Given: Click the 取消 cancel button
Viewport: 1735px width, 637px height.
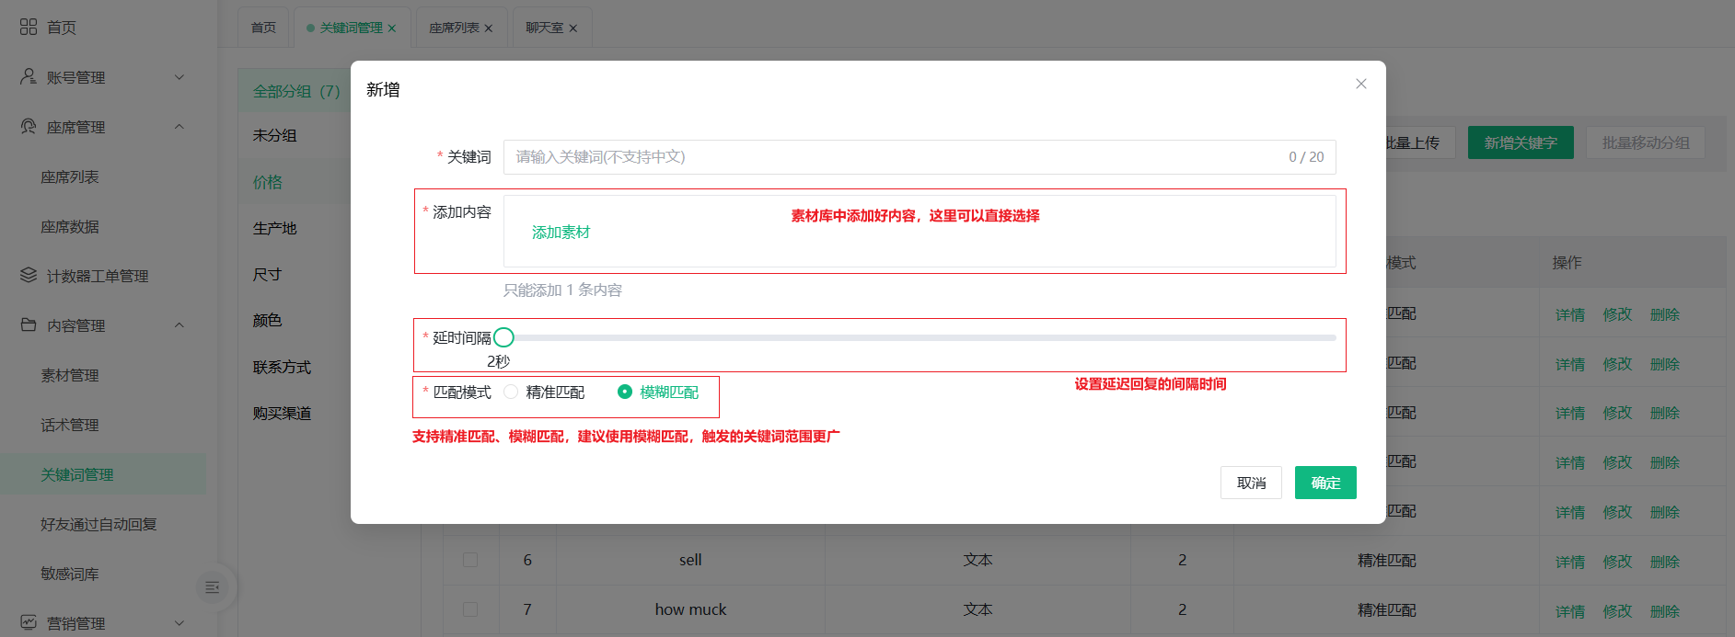Looking at the screenshot, I should (x=1251, y=483).
